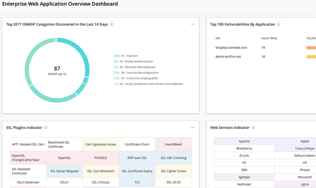The image size is (316, 188).
Task: Open testphp.vulnweb.com application row
Action: 231,48
